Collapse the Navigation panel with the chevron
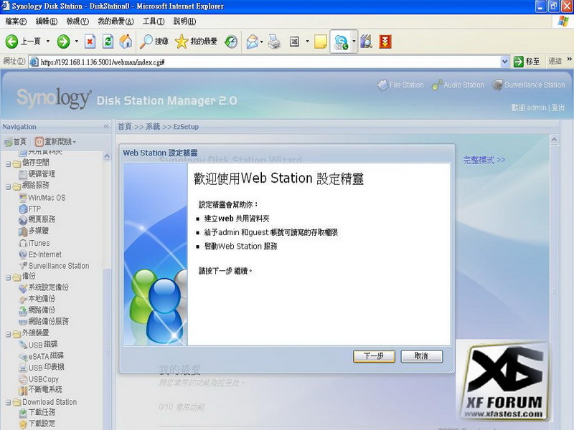 106,127
